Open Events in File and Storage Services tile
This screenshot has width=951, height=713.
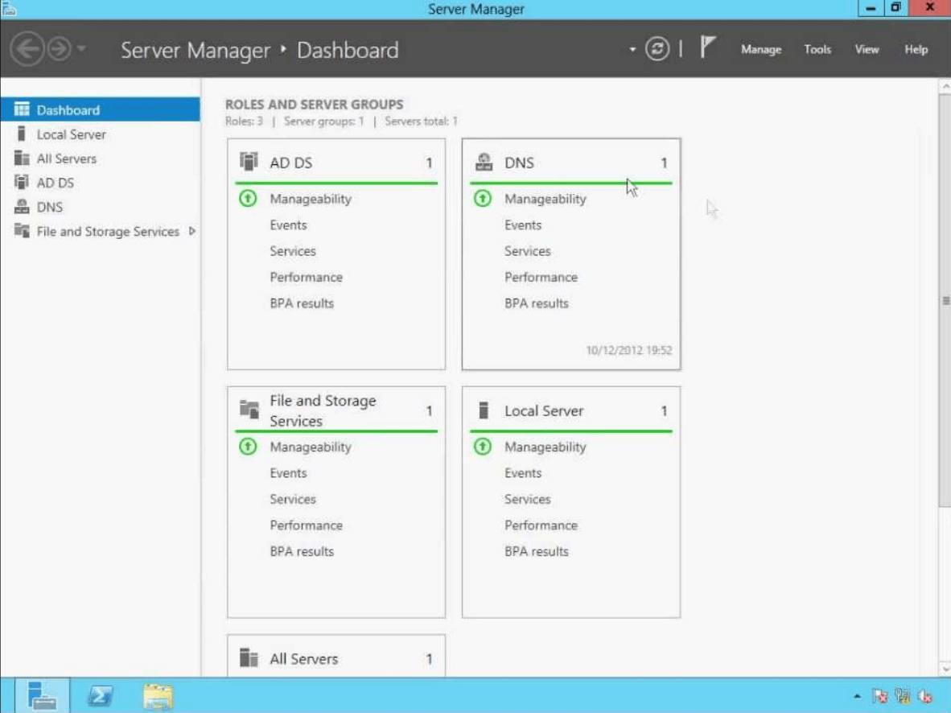288,473
